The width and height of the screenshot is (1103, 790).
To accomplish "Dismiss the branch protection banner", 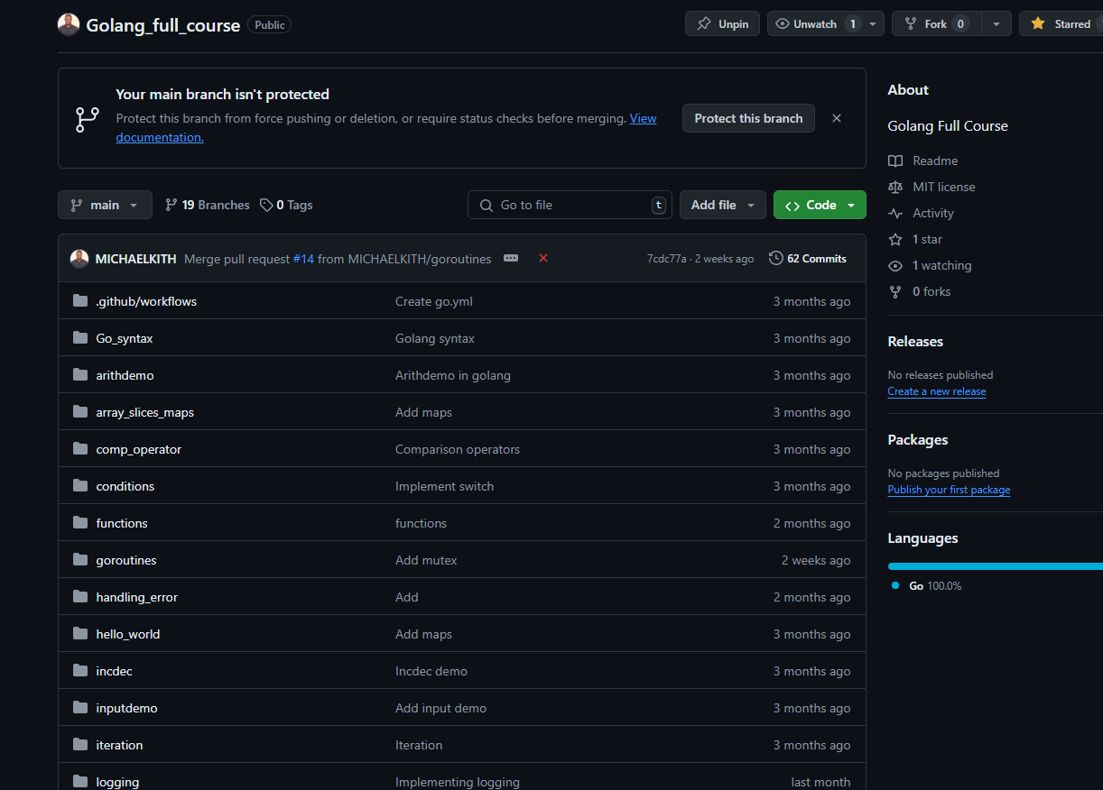I will click(x=837, y=118).
